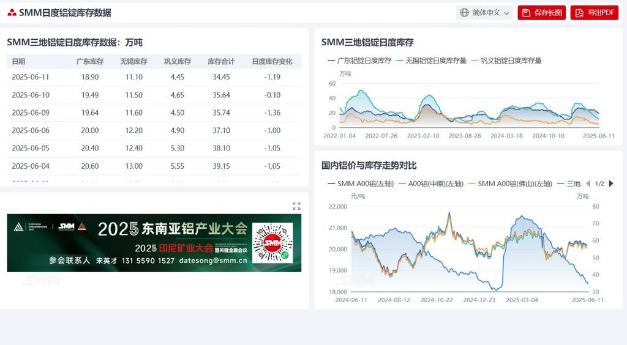Click the 18.90 Guangdong inventory cell

[x=90, y=77]
